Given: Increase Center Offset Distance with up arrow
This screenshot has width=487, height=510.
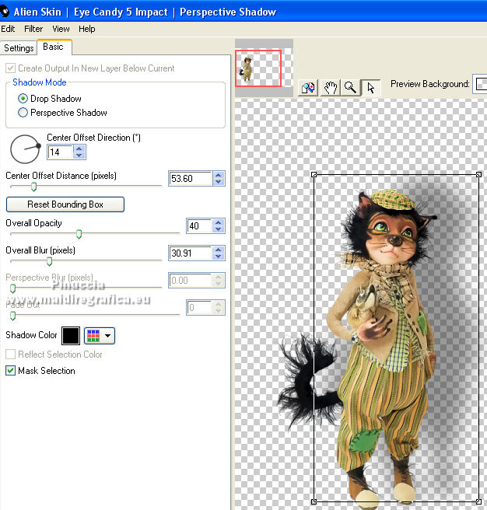Looking at the screenshot, I should tap(219, 176).
